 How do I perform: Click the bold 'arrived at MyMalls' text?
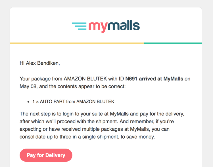pos(161,79)
